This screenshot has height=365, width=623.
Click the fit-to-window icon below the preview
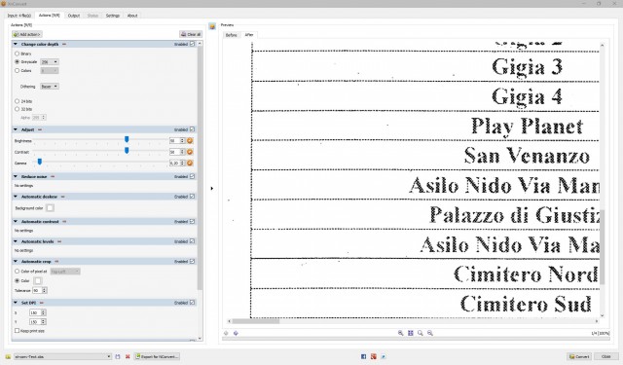(411, 333)
